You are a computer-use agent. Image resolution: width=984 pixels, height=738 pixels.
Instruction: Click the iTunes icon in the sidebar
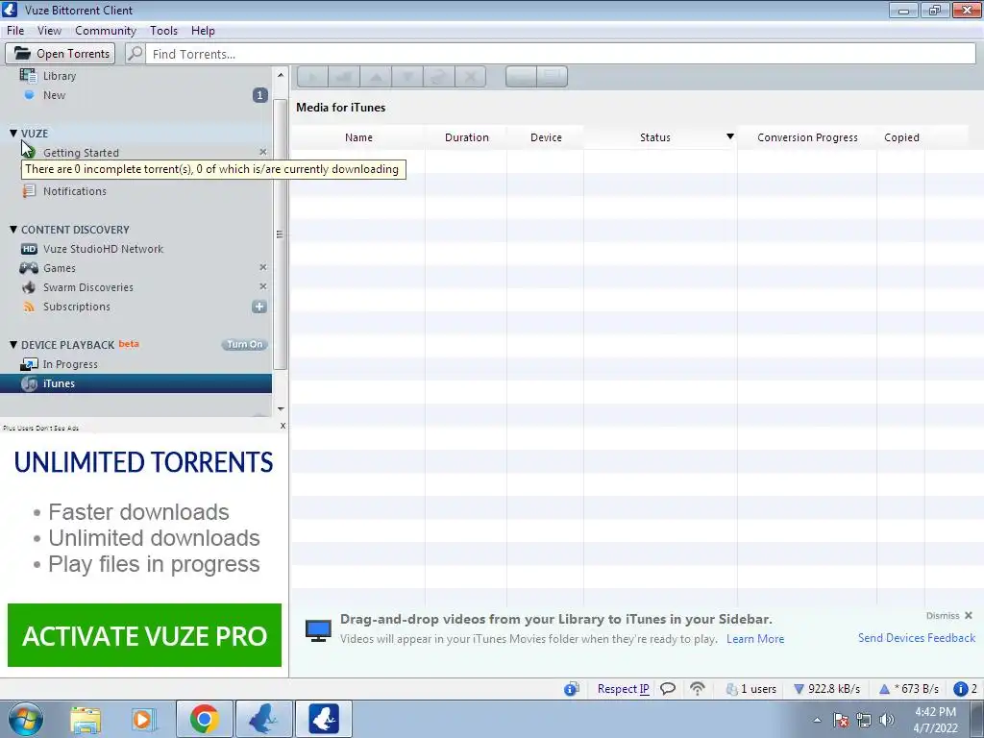point(29,383)
